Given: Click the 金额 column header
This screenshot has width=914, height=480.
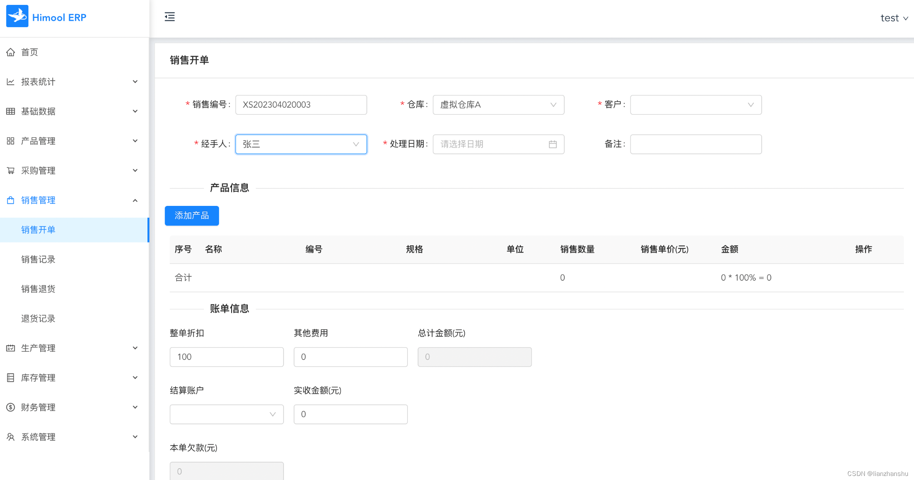Looking at the screenshot, I should click(x=730, y=249).
